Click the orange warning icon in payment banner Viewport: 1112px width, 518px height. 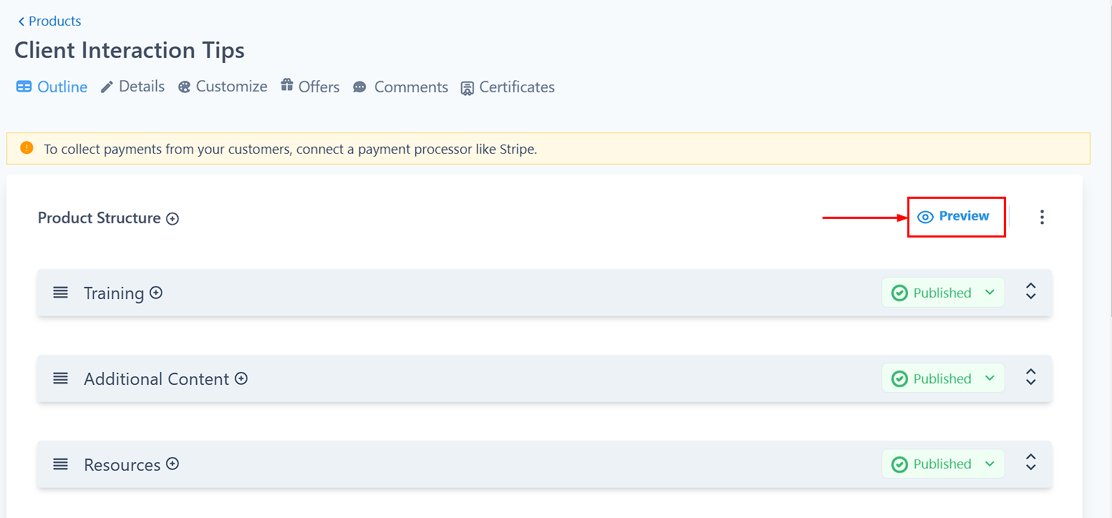coord(26,148)
